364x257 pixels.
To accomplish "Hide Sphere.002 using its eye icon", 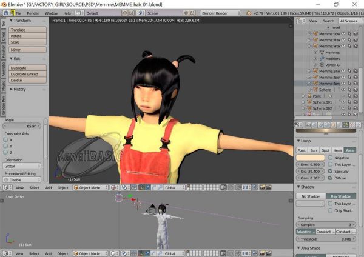I will point(344,109).
